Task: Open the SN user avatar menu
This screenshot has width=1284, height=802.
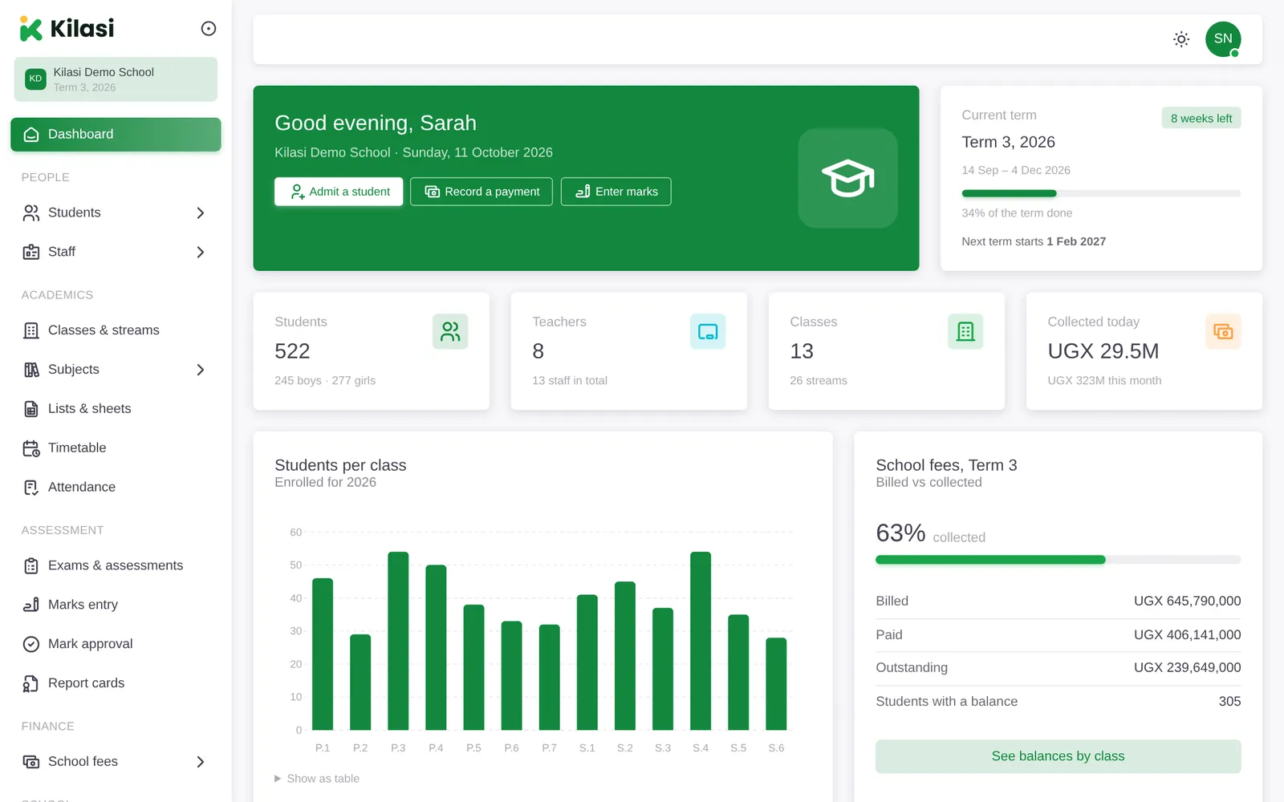Action: coord(1223,39)
